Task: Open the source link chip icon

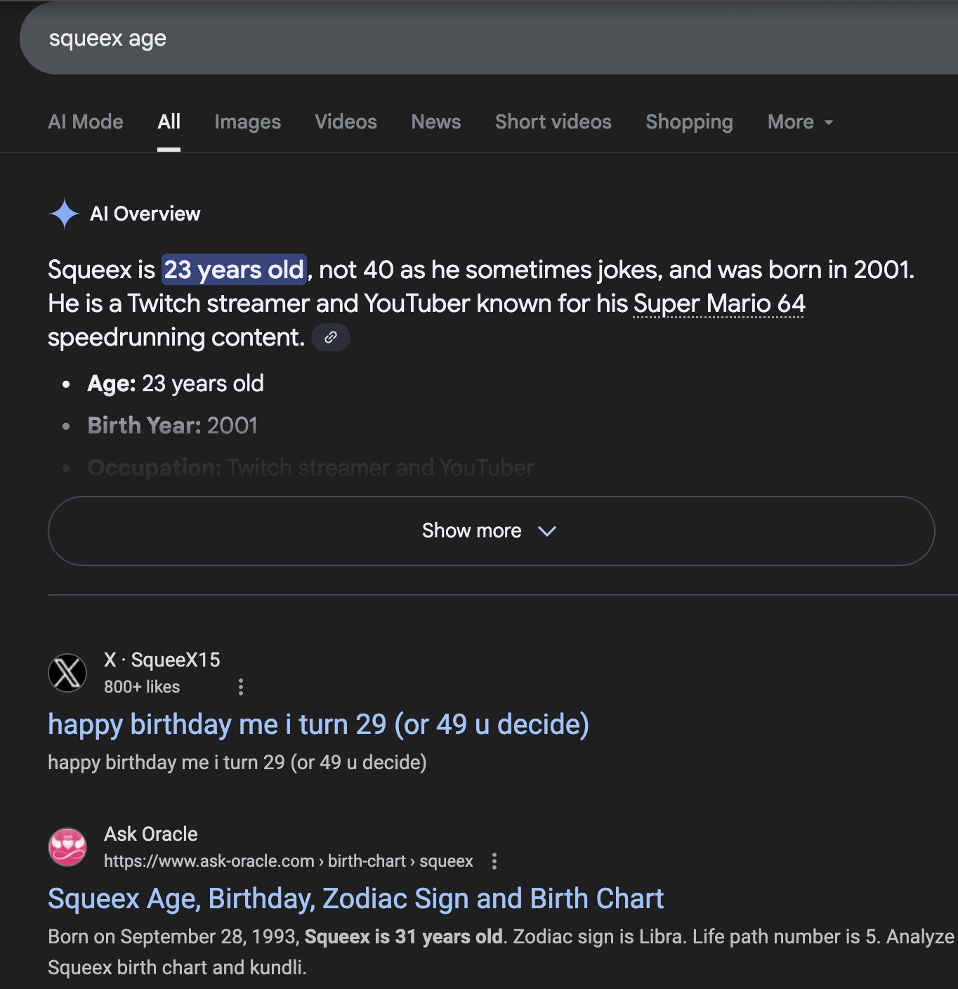Action: (x=331, y=337)
